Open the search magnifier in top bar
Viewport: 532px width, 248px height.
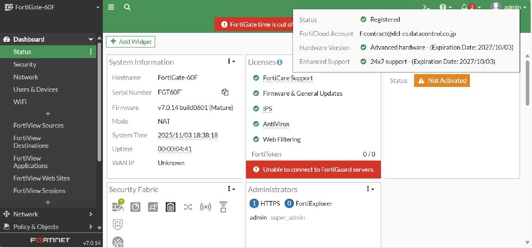pos(127,7)
